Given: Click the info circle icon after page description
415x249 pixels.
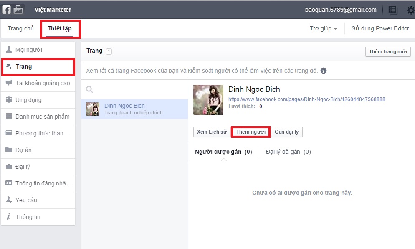Looking at the screenshot, I should pos(324,71).
